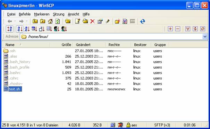Click the clear selection icon

coord(203,29)
